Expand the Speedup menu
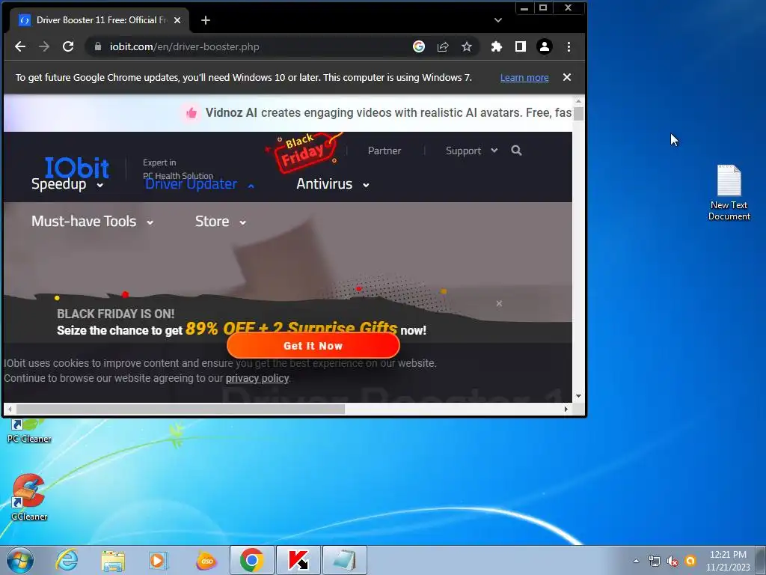 67,184
